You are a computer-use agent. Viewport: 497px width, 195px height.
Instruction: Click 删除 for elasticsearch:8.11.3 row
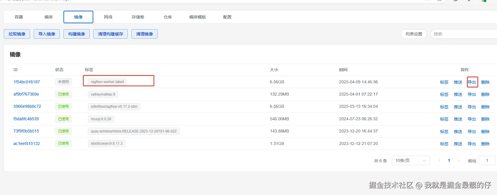(x=485, y=144)
